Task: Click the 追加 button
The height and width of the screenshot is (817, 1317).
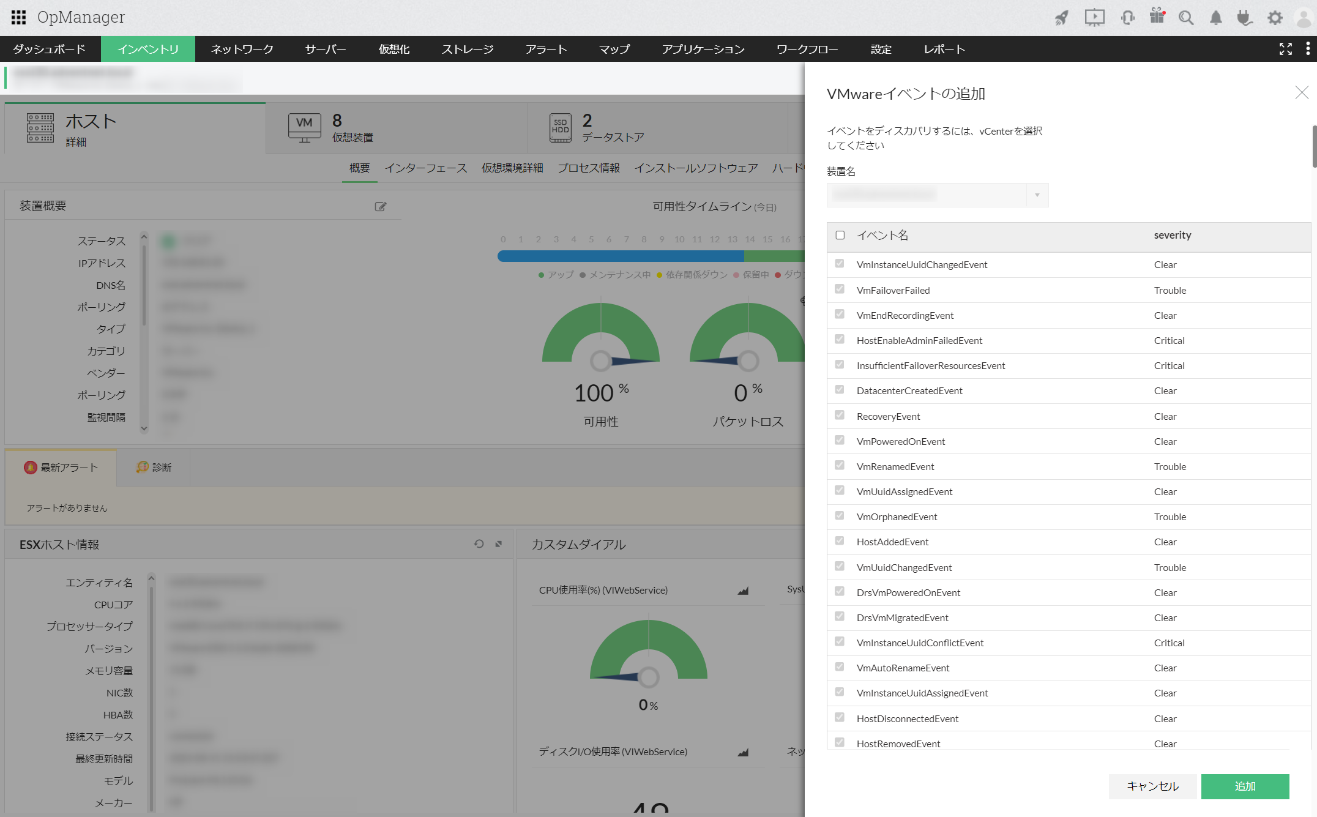Action: tap(1245, 786)
